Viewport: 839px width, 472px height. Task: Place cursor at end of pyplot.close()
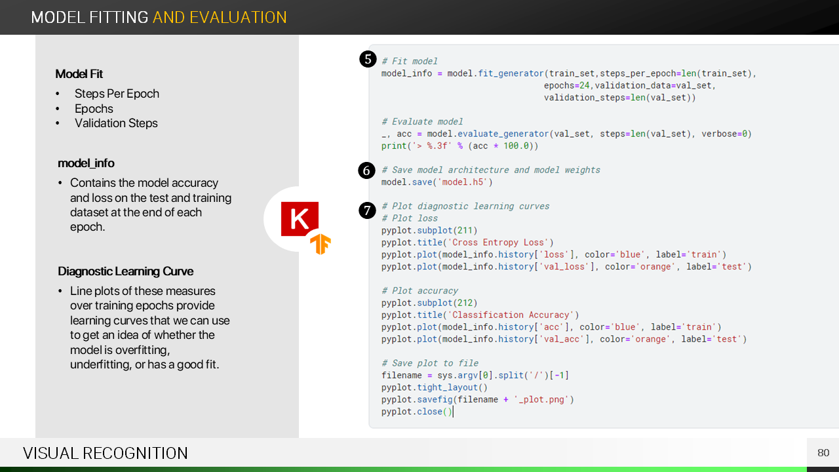[x=453, y=412]
